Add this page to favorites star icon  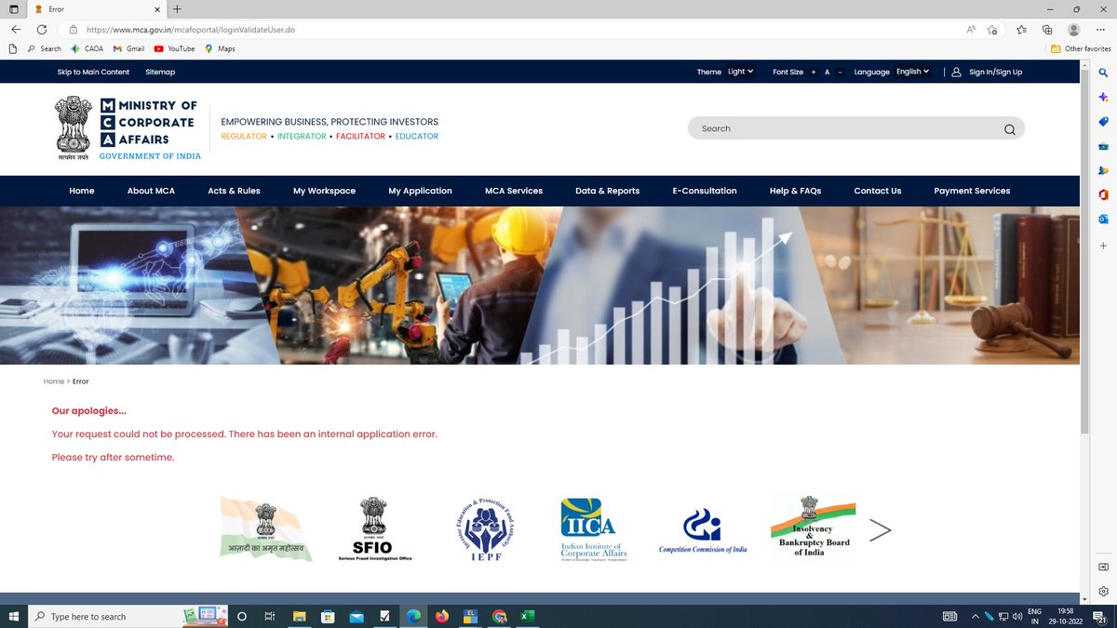click(x=992, y=30)
